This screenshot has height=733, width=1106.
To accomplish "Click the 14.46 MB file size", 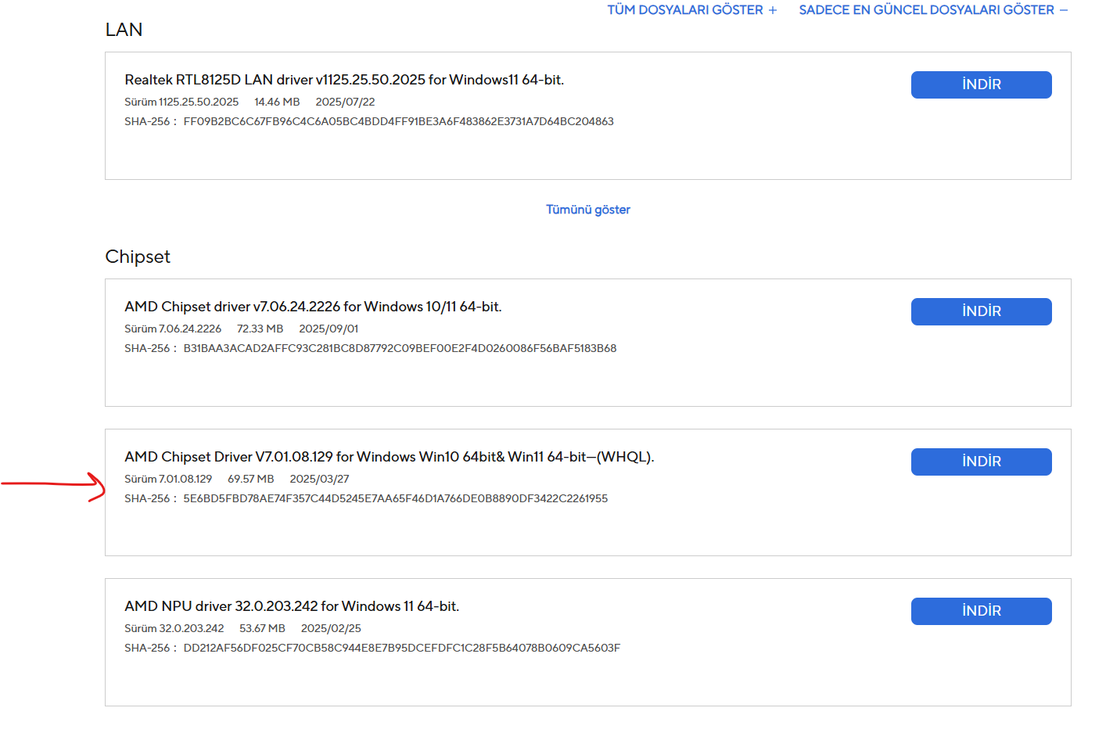I will 277,102.
